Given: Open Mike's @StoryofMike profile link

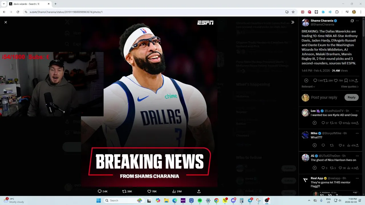Looking at the screenshot, I should click(332, 133).
